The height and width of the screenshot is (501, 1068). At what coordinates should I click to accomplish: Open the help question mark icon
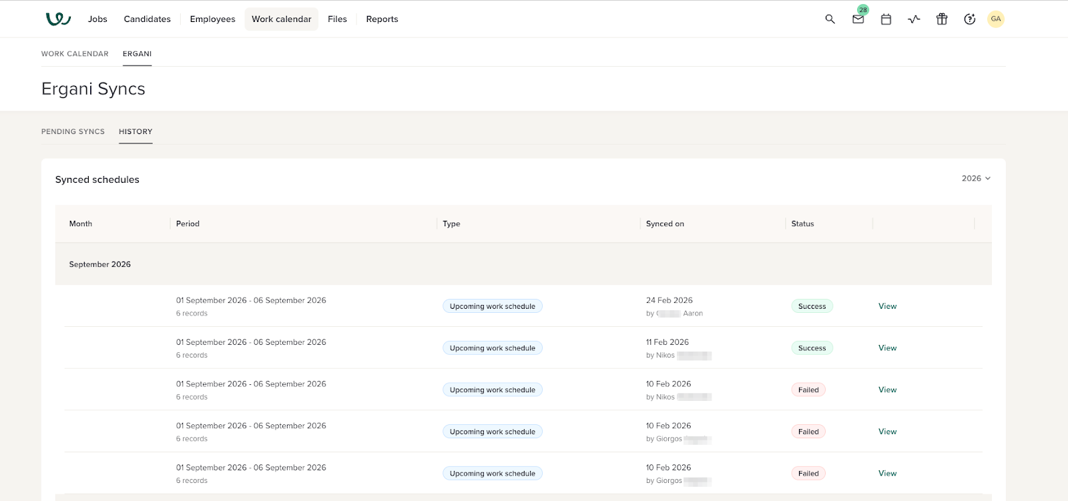point(970,19)
